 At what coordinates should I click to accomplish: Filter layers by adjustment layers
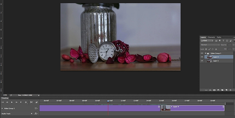(x=220, y=41)
